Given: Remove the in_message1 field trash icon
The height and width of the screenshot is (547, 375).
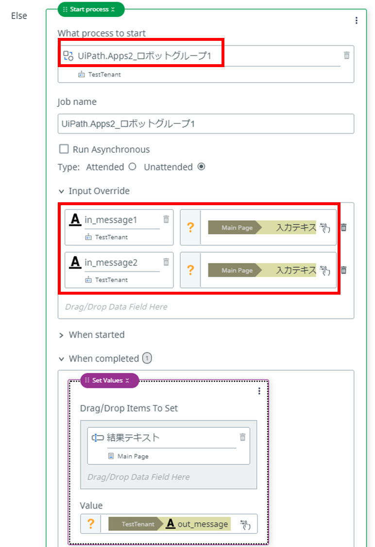Looking at the screenshot, I should coord(166,219).
